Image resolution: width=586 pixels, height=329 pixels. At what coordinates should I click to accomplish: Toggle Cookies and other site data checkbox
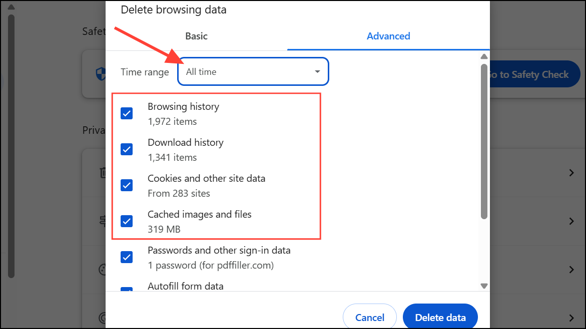[x=127, y=185]
